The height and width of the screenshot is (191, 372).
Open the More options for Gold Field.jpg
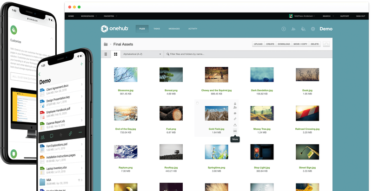[235, 131]
